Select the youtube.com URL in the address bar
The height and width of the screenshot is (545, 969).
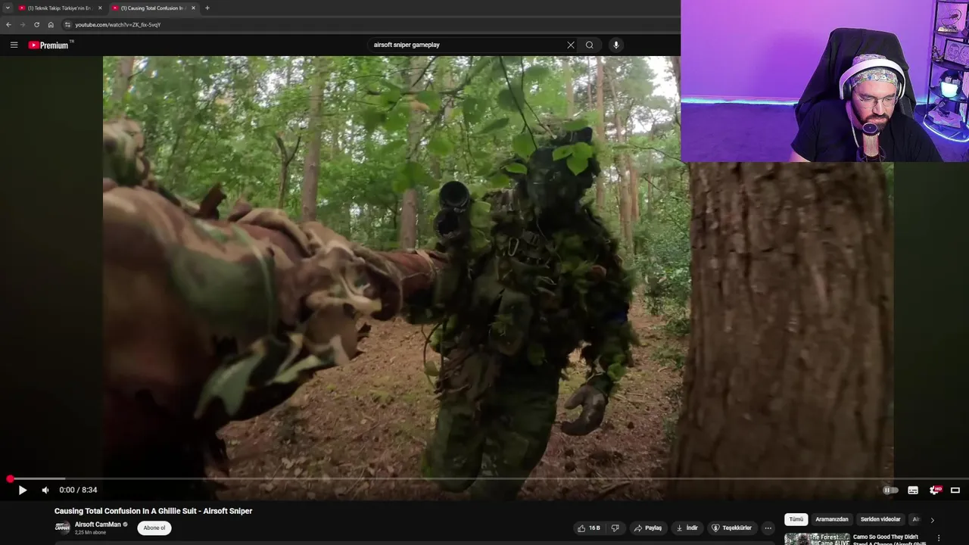click(x=118, y=25)
